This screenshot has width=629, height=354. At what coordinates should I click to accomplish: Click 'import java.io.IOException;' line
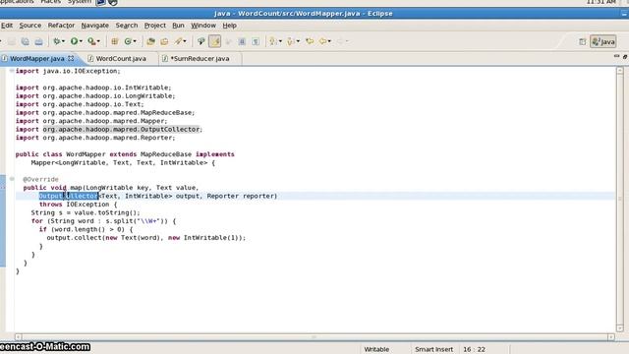coord(68,71)
